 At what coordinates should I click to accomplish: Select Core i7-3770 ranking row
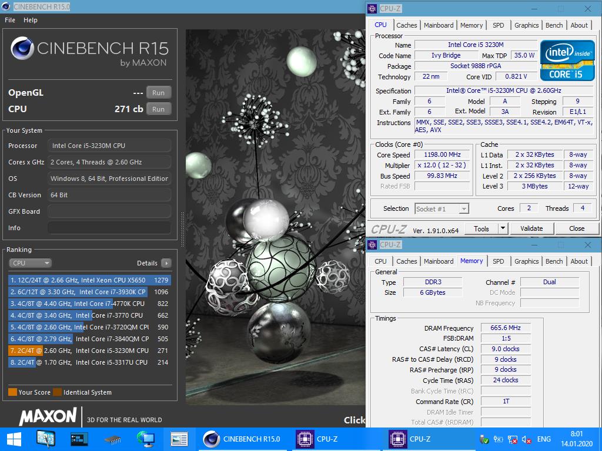point(89,315)
